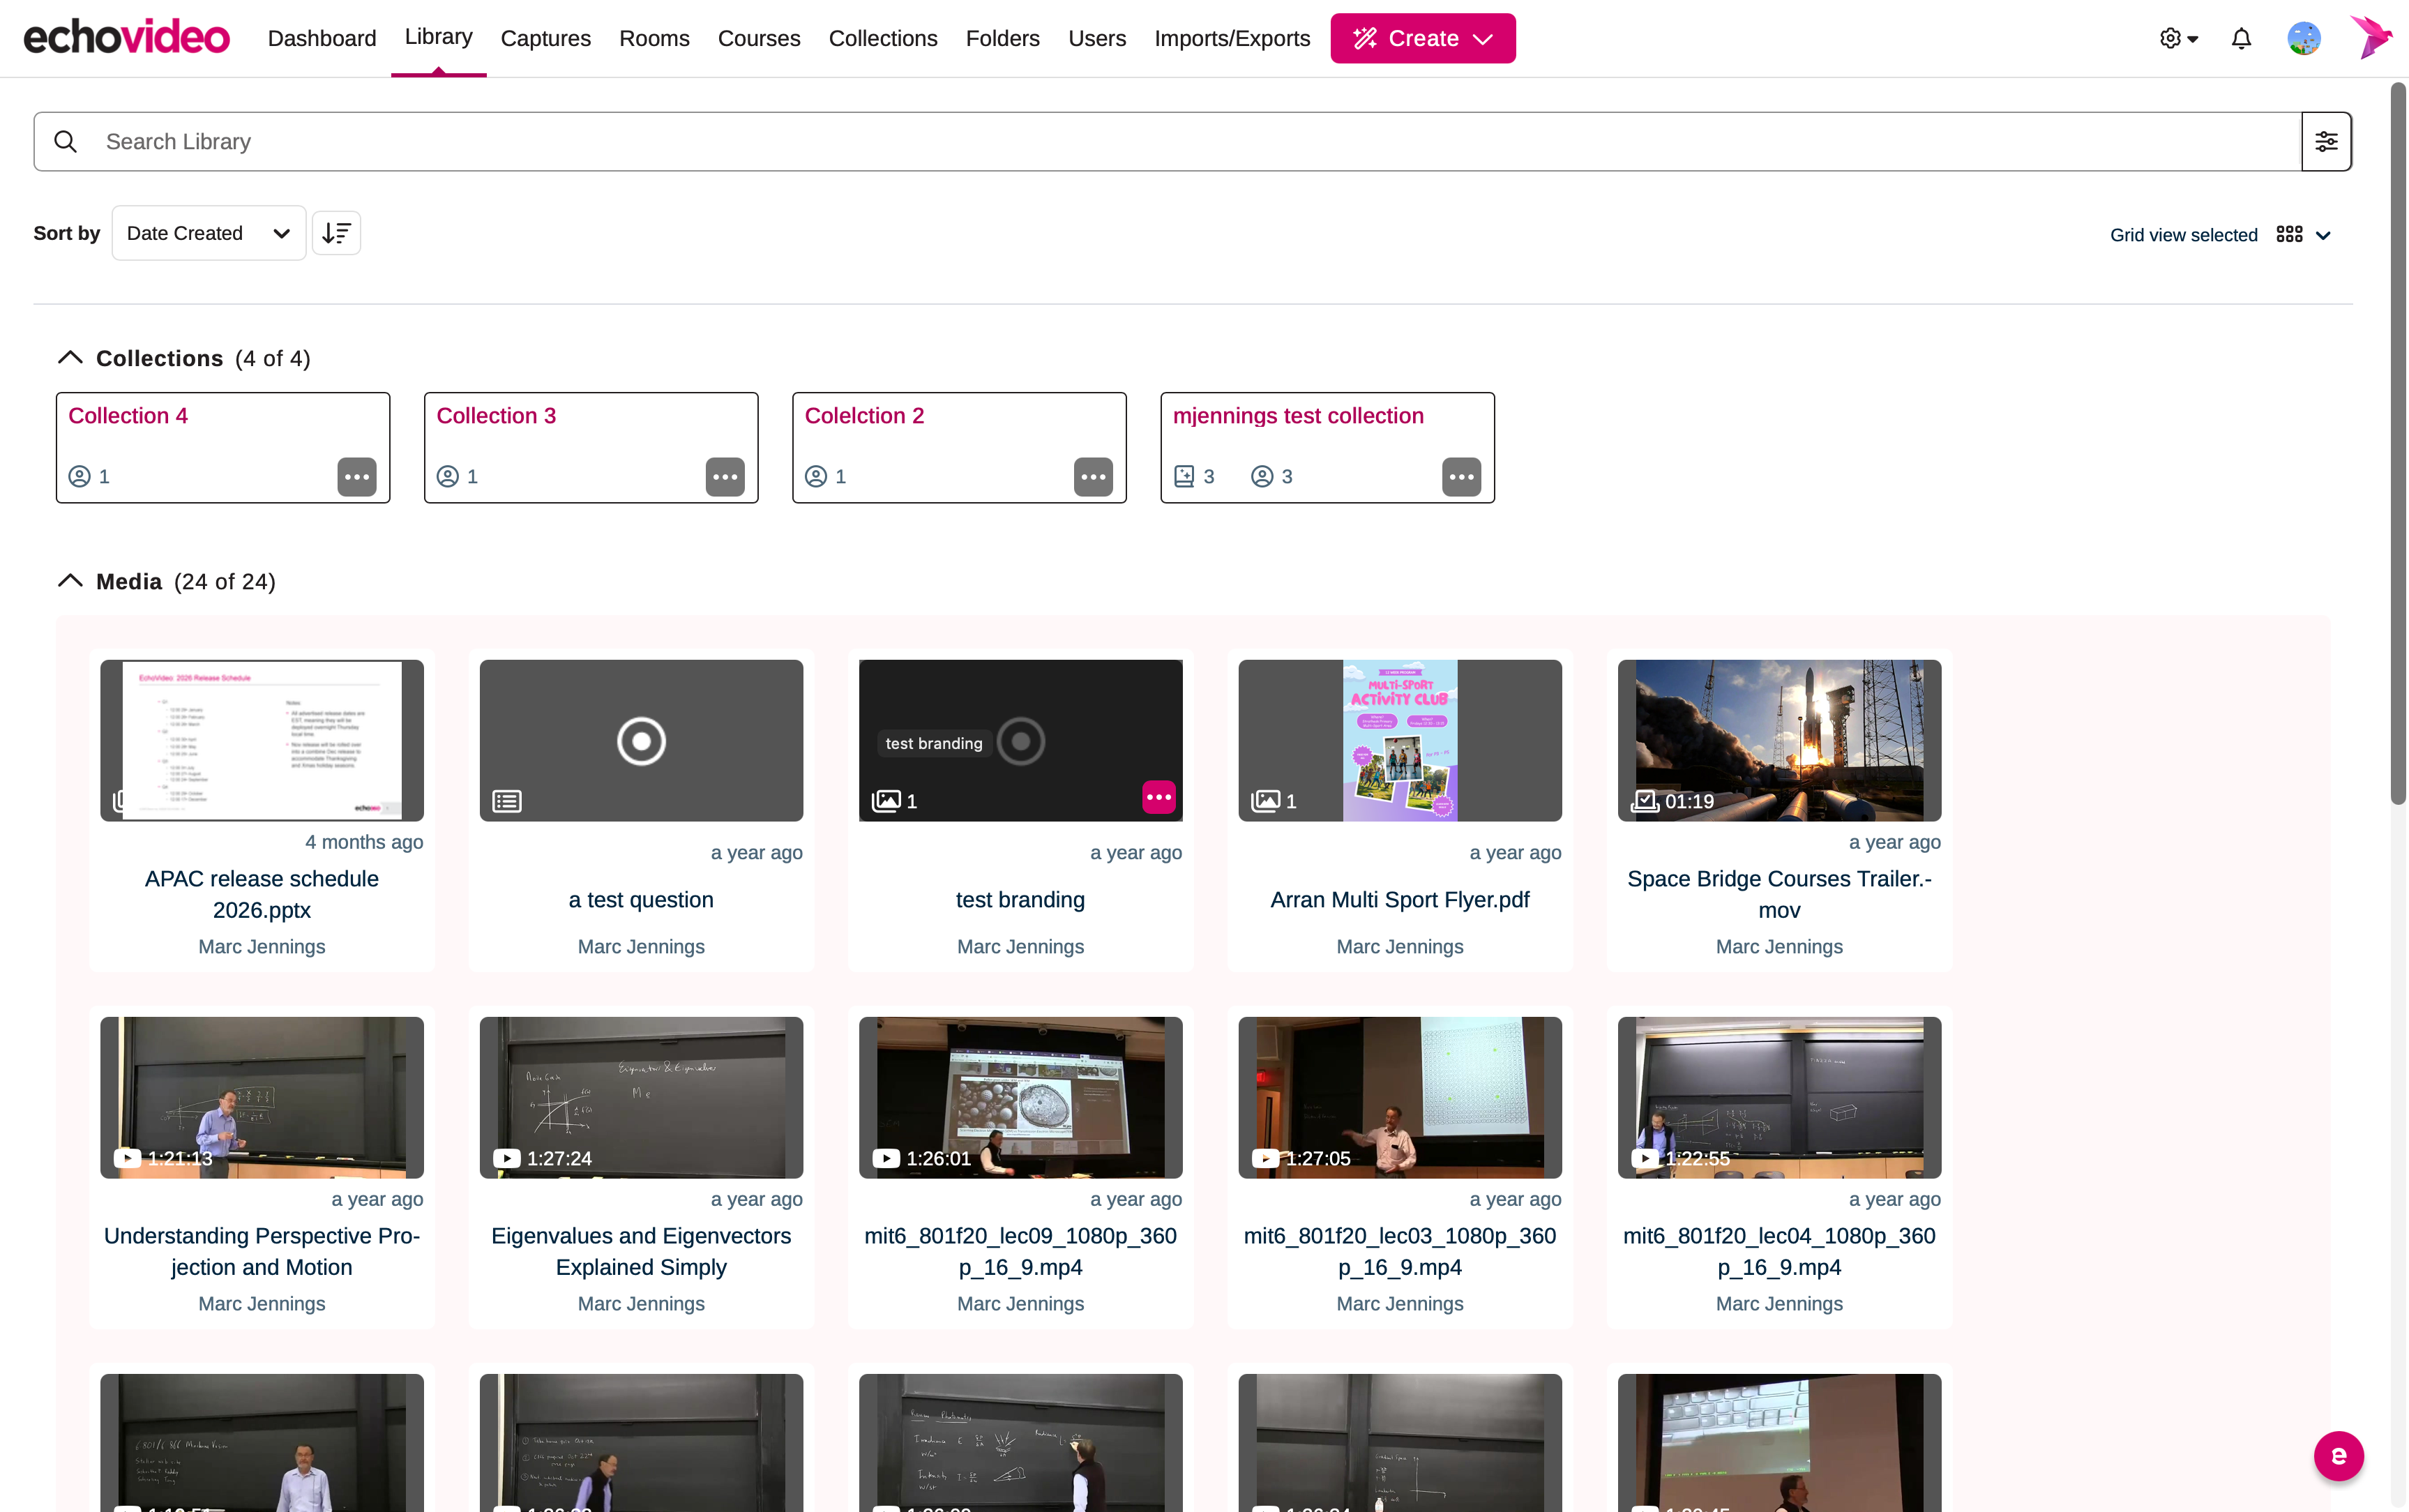Click user count icon on Collection 3

point(448,476)
